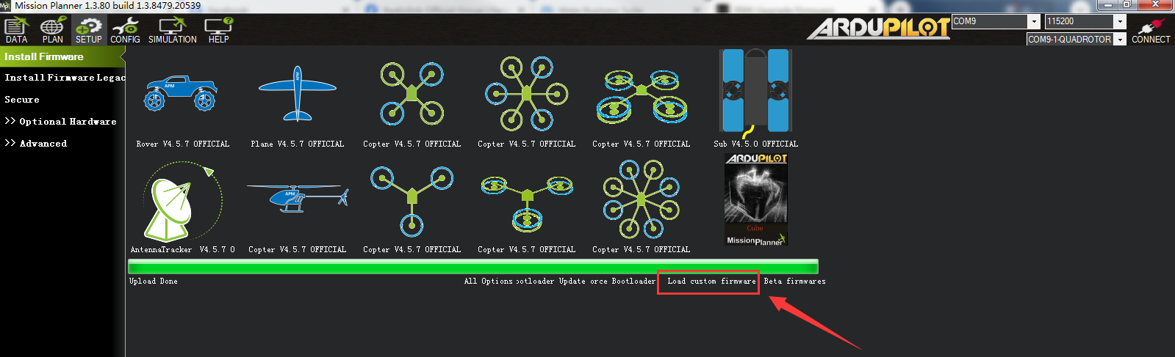Open the 115200 baud rate dropdown
Image resolution: width=1175 pixels, height=357 pixels.
[1120, 22]
